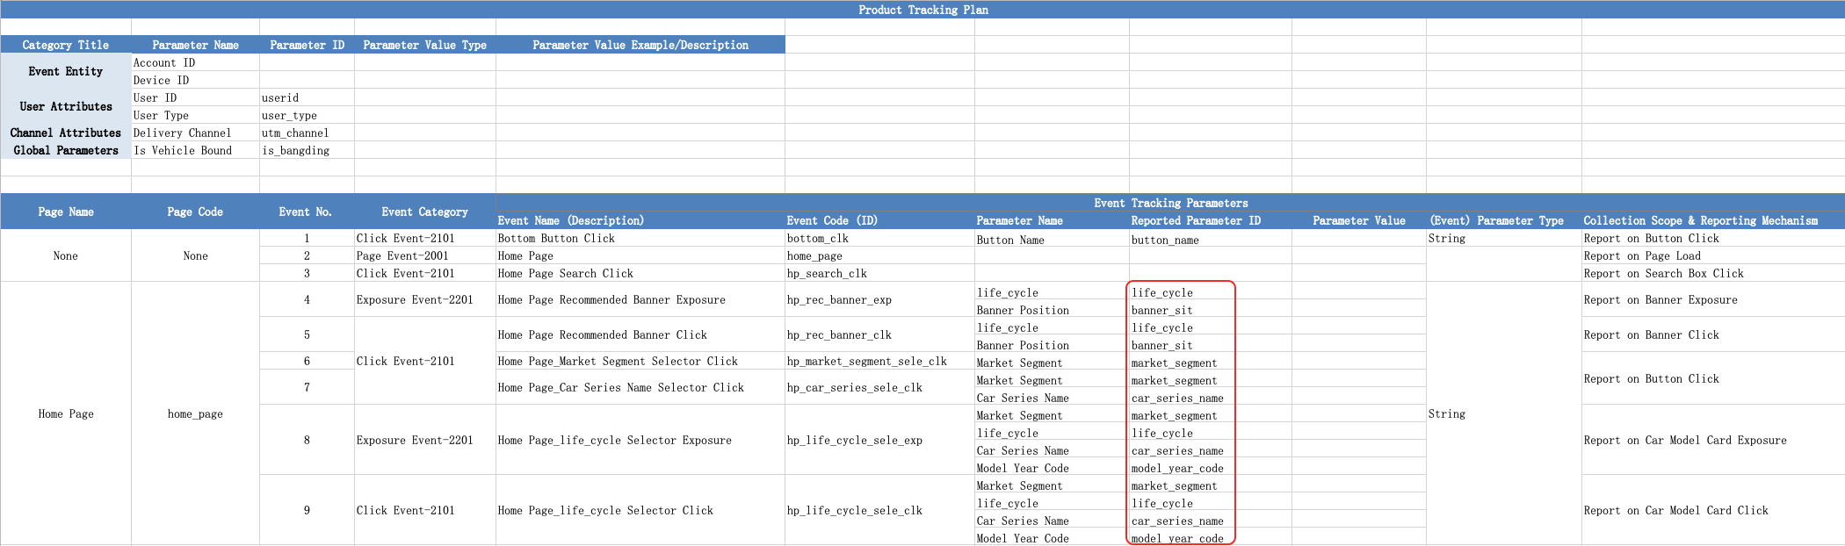Select event number 4 cell

click(x=307, y=299)
